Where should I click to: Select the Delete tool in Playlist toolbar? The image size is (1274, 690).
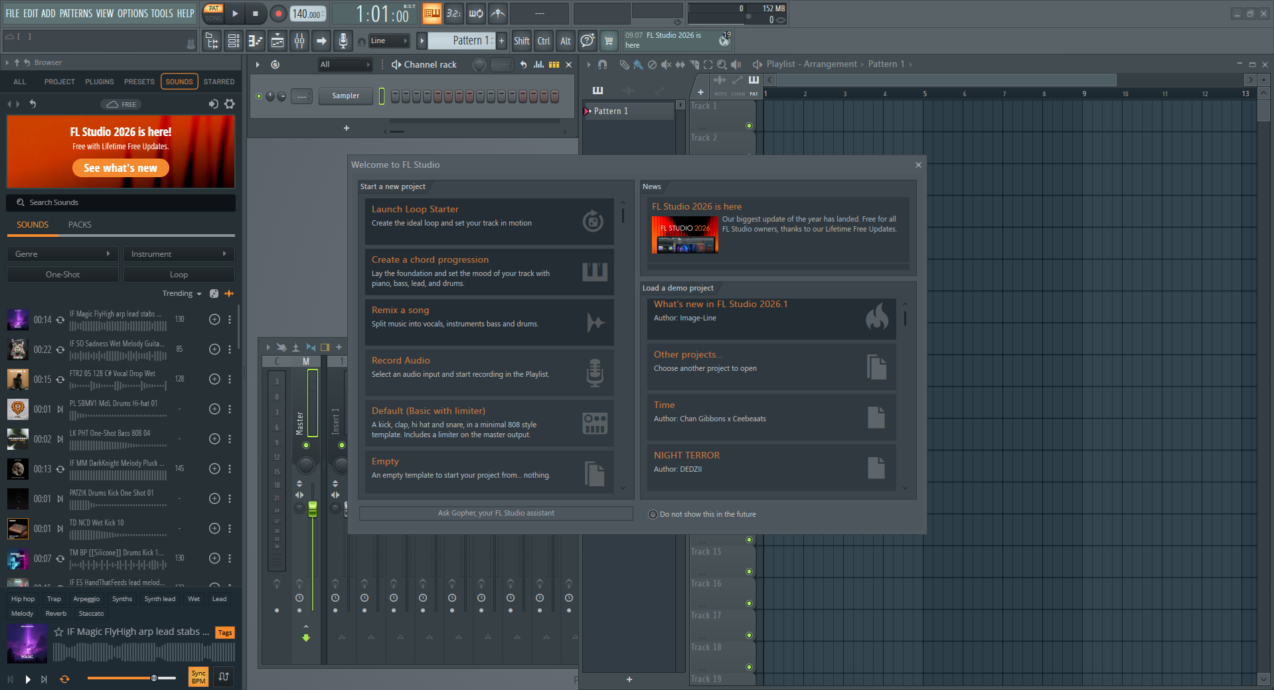coord(652,64)
